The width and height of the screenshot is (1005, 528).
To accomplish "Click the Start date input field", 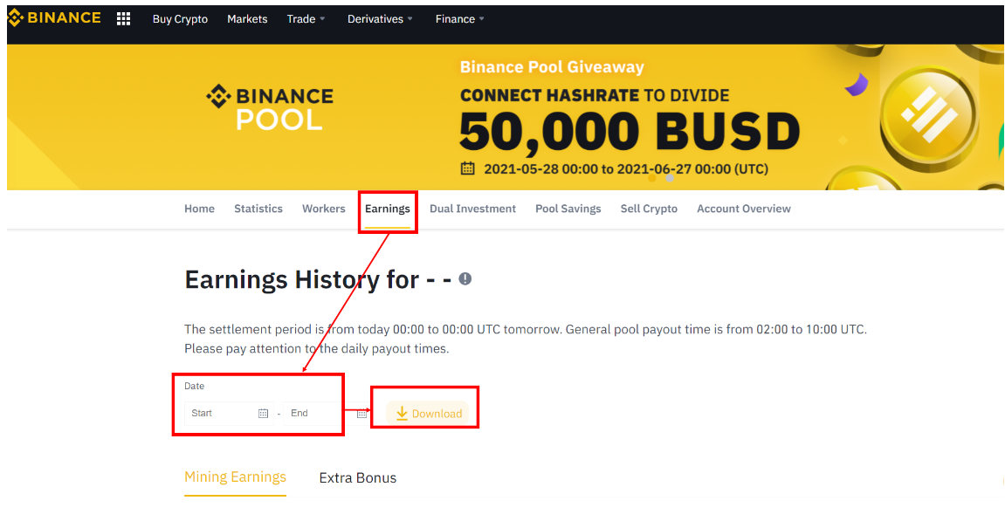I will pyautogui.click(x=229, y=414).
